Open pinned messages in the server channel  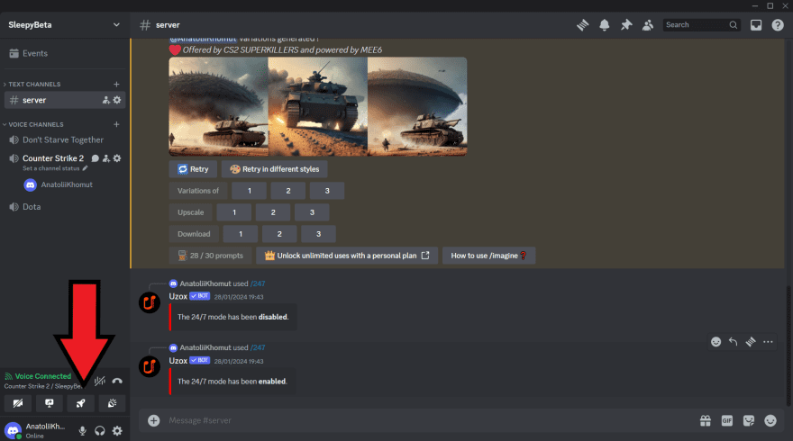click(626, 25)
